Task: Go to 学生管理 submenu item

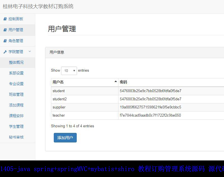Action: (16, 126)
